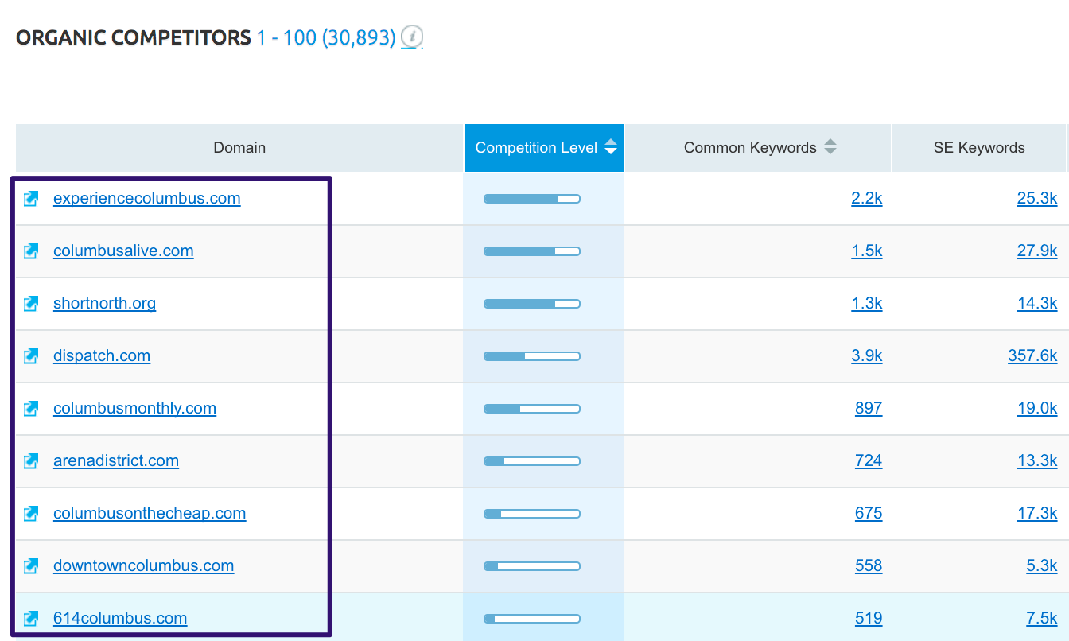This screenshot has width=1069, height=641.
Task: Click arenadistrict.com competition level bar
Action: (x=532, y=461)
